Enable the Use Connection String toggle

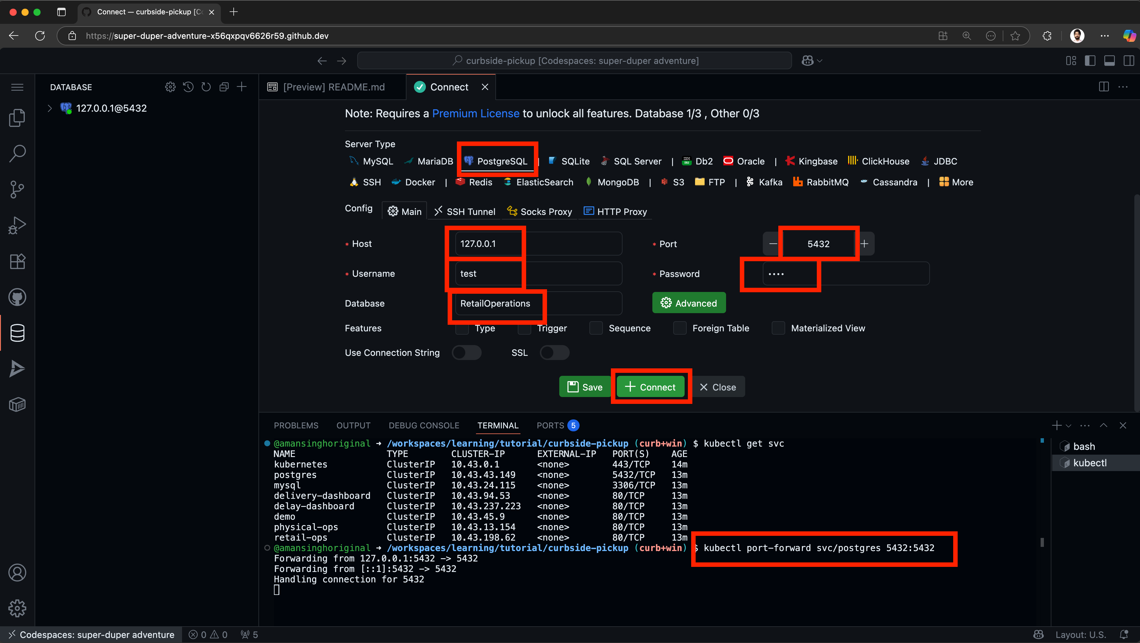point(466,352)
